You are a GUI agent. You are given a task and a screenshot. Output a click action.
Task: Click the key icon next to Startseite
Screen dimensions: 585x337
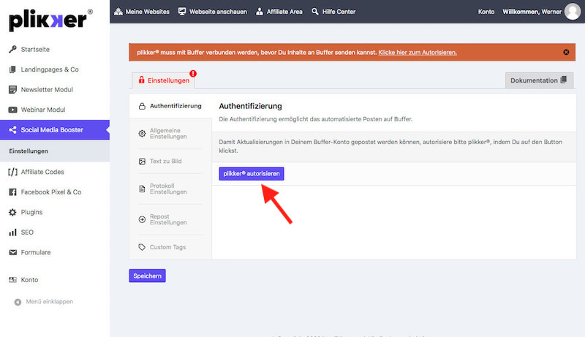(x=13, y=49)
